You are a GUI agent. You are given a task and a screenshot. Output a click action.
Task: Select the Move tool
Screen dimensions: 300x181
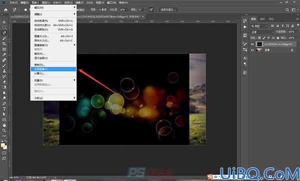coord(4,22)
